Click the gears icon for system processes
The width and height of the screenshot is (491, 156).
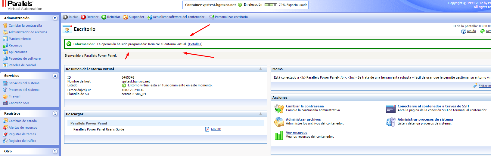(391, 122)
